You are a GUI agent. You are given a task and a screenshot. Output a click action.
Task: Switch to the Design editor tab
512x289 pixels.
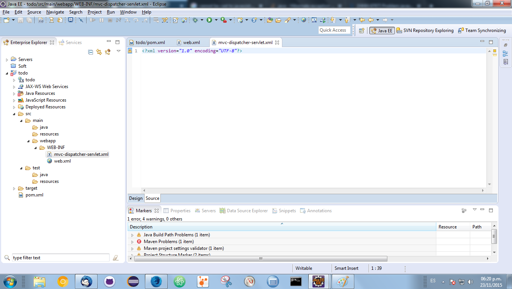point(136,198)
